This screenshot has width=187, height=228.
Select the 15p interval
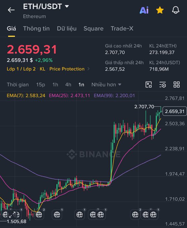(41, 84)
